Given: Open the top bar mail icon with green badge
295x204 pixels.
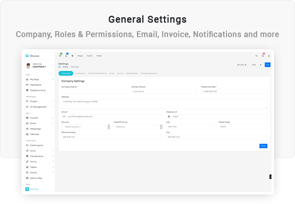Looking at the screenshot, I should click(x=60, y=56).
